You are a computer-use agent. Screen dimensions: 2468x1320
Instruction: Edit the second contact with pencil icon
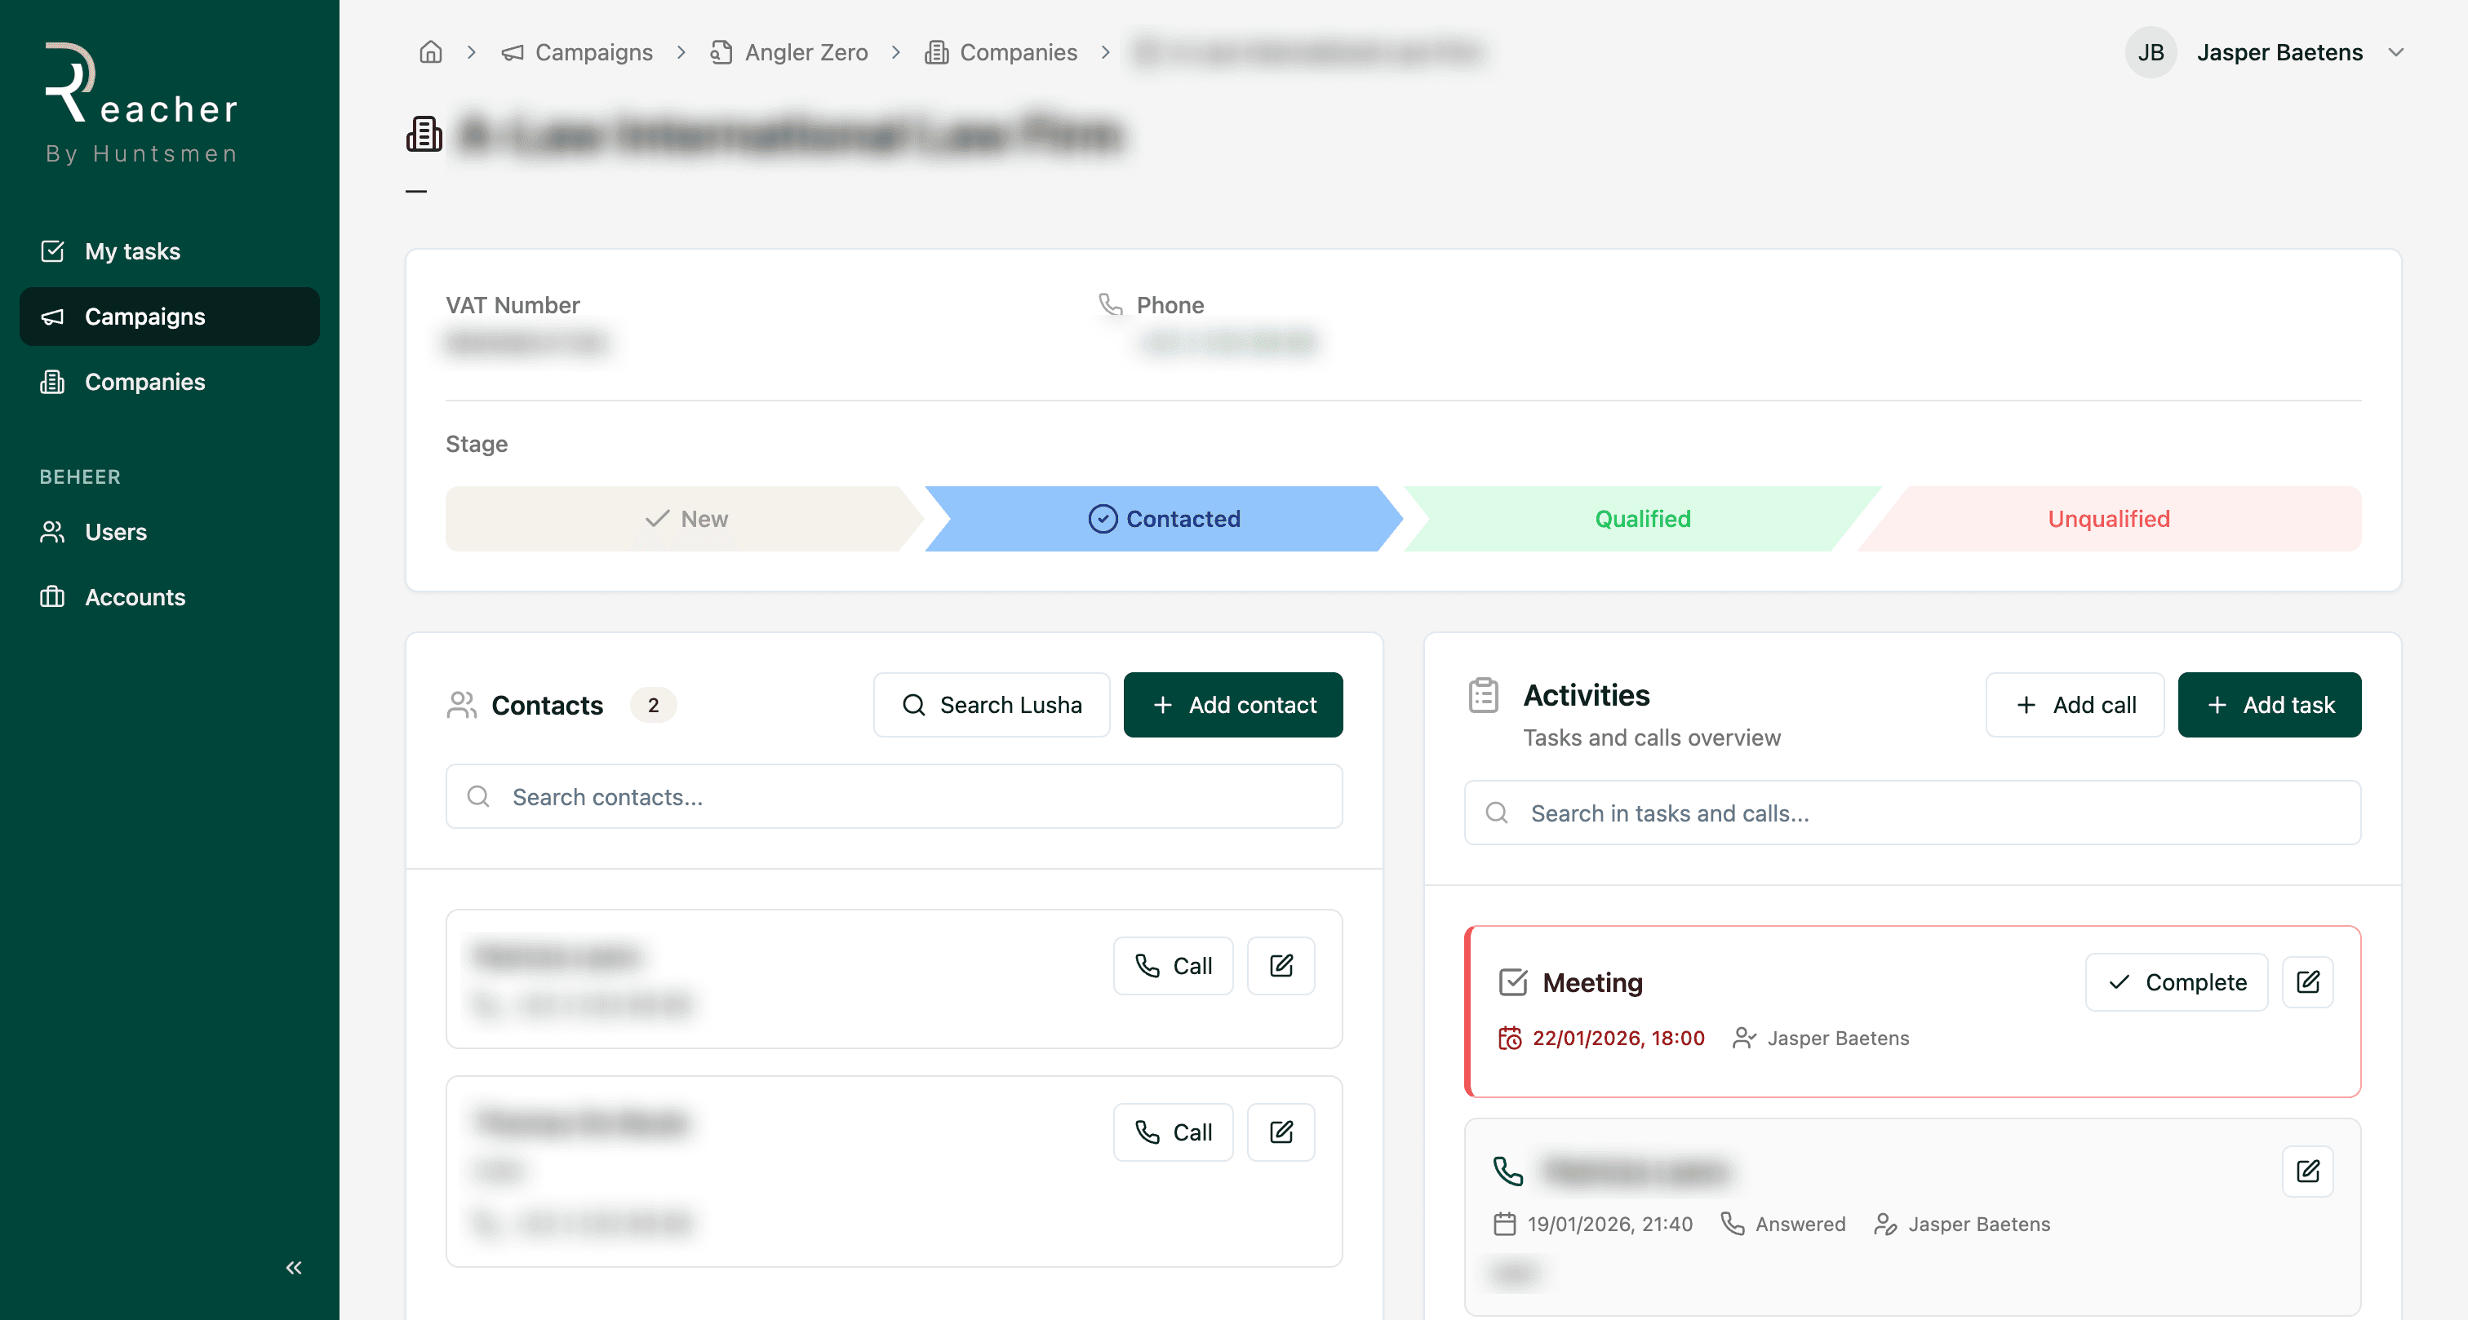[1280, 1132]
